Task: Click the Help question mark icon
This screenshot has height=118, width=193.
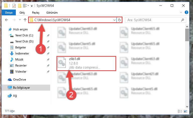Action: [x=186, y=12]
